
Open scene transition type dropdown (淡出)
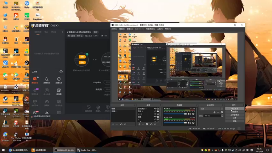[x=211, y=108]
